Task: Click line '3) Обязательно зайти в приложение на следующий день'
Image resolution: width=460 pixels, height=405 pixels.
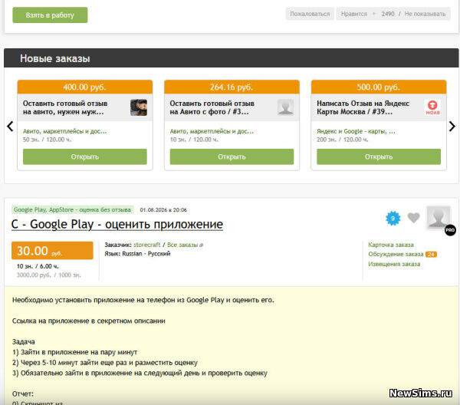Action: (140, 373)
